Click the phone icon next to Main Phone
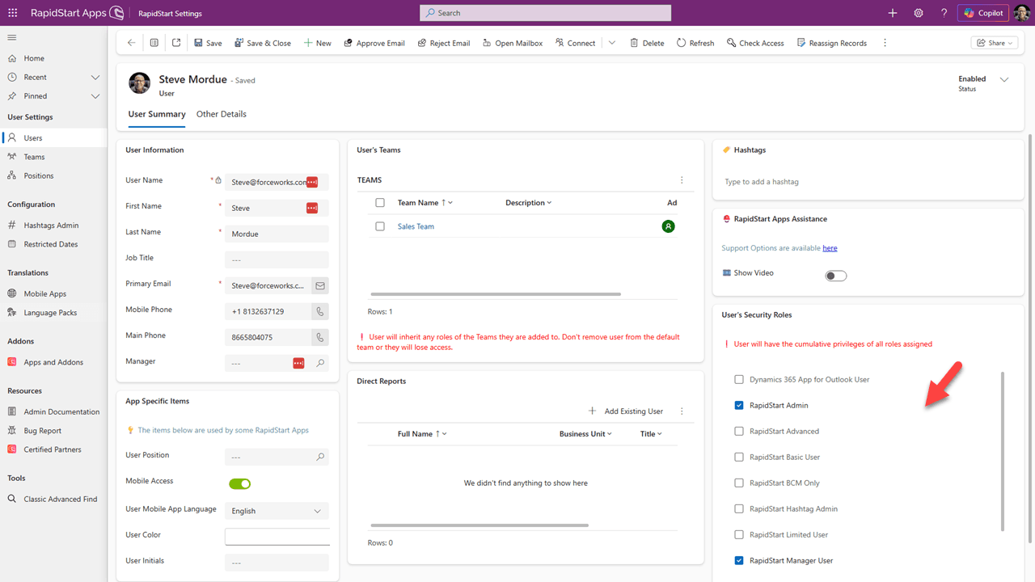The height and width of the screenshot is (582, 1035). click(320, 337)
